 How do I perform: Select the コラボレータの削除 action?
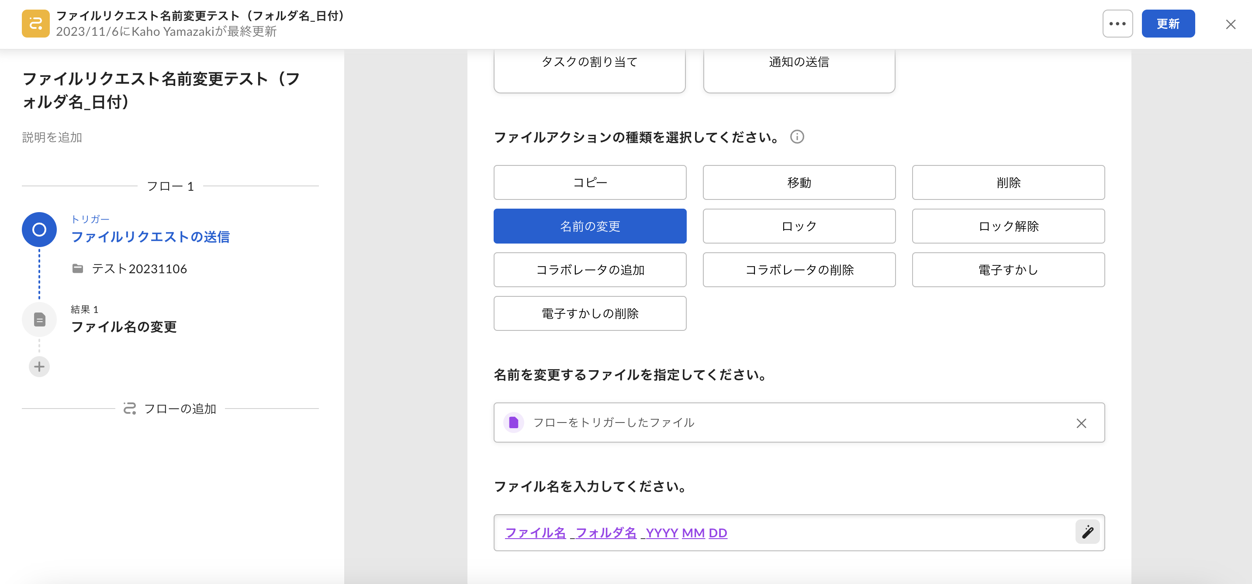point(799,270)
